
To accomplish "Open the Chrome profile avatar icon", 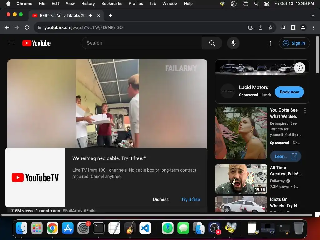I will click(303, 27).
